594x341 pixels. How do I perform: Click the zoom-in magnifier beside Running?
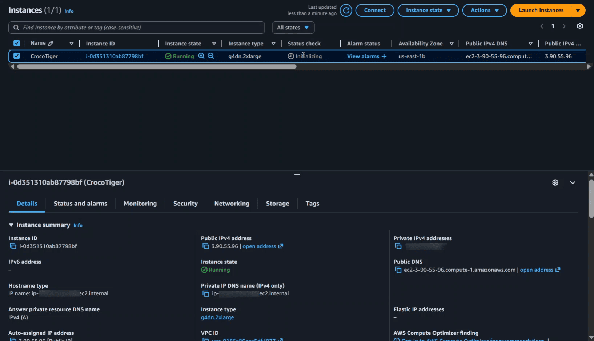coord(201,56)
